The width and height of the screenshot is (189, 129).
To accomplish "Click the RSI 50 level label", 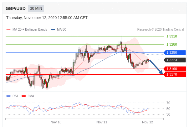I will [x=168, y=109].
